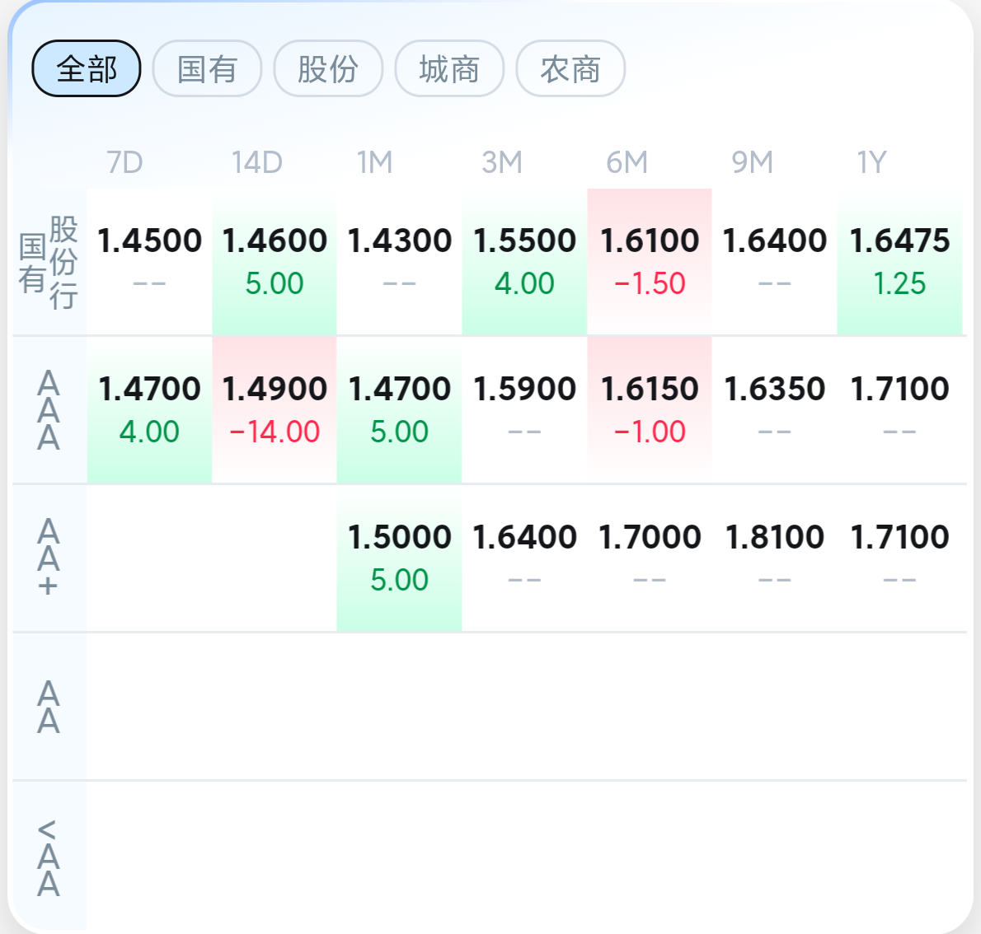The width and height of the screenshot is (981, 934).
Task: Select the 全部 filter tab
Action: point(87,68)
